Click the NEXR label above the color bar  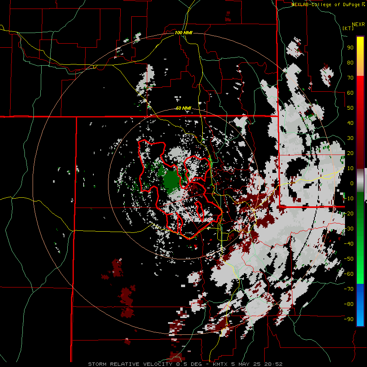[358, 24]
